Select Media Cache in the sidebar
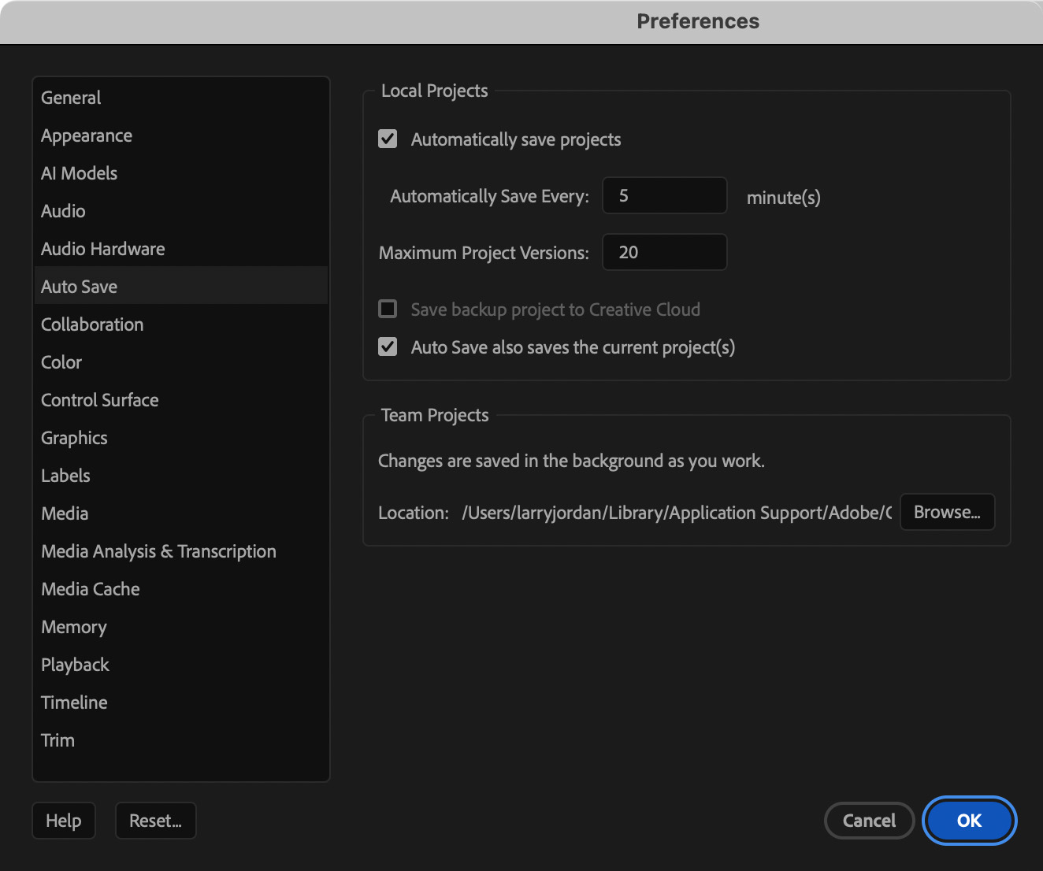The width and height of the screenshot is (1043, 871). pyautogui.click(x=91, y=589)
